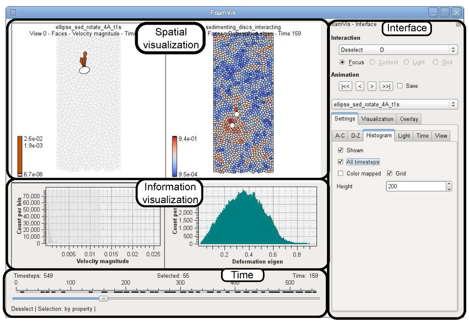Toggle the All timesteps checkbox
Screen dimensions: 469x323
pyautogui.click(x=340, y=161)
